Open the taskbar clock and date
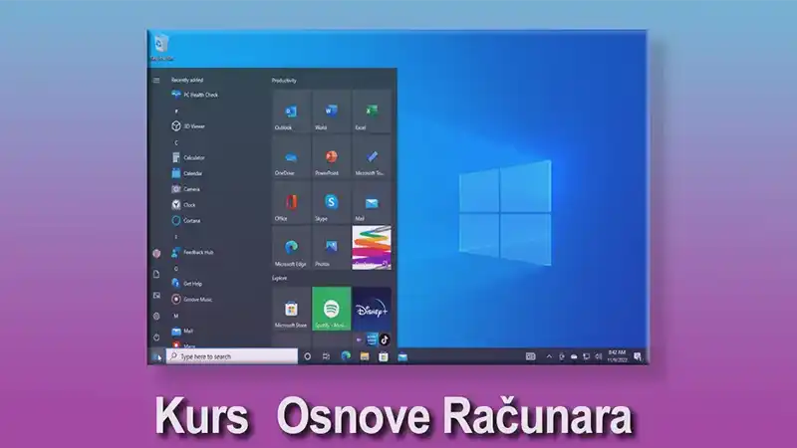797x448 pixels. tap(617, 355)
